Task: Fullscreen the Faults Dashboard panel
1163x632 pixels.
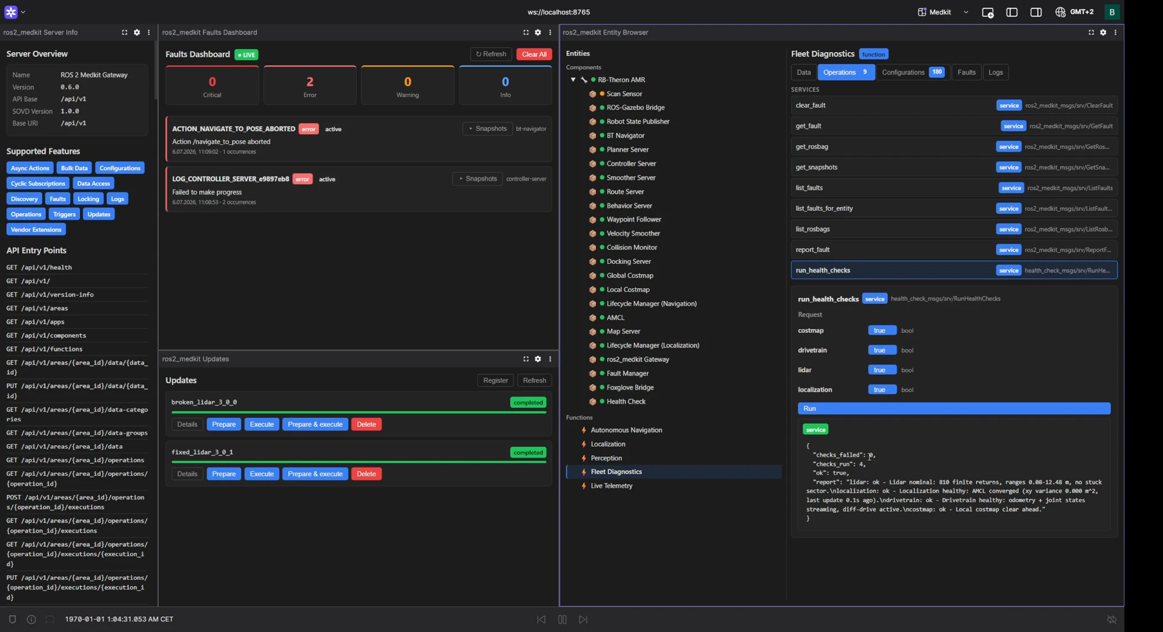Action: (526, 32)
